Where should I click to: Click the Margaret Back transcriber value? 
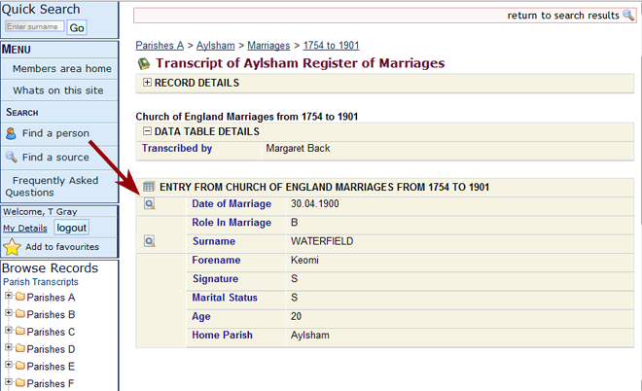coord(298,148)
